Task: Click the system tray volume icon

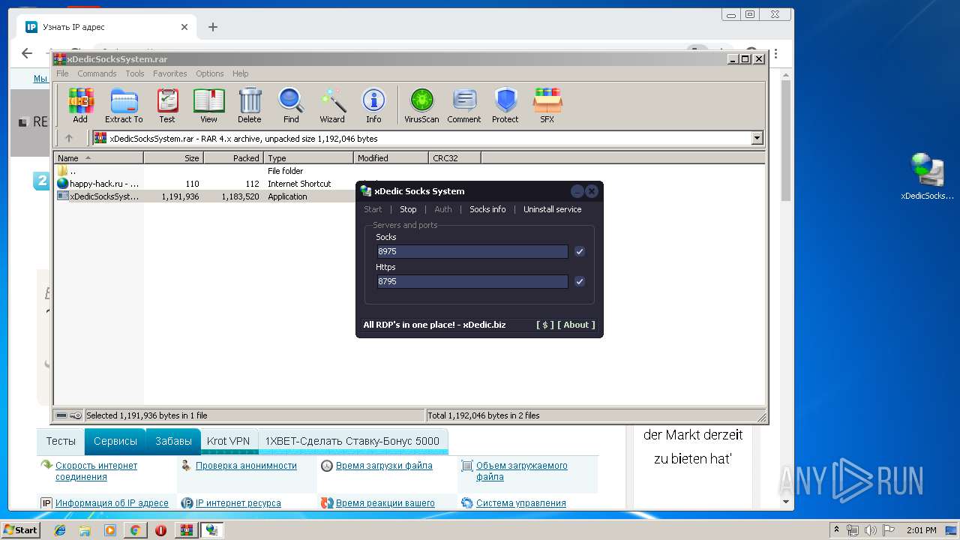Action: [869, 530]
